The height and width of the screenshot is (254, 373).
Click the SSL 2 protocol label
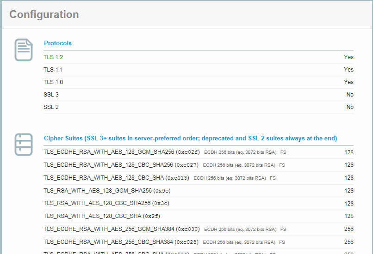pyautogui.click(x=51, y=107)
